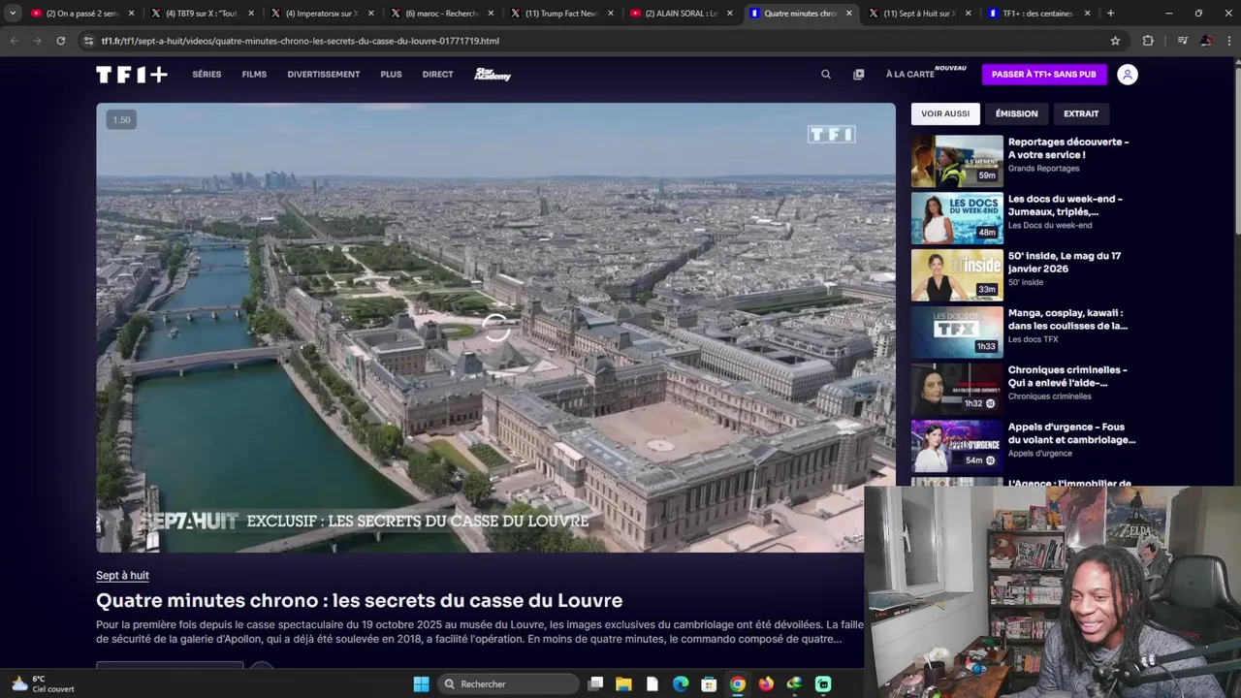The height and width of the screenshot is (698, 1241).
Task: Reload the page with refresh icon
Action: [60, 41]
